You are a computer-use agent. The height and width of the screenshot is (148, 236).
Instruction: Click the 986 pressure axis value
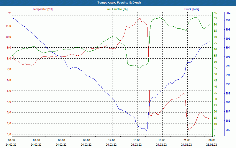[228, 121]
